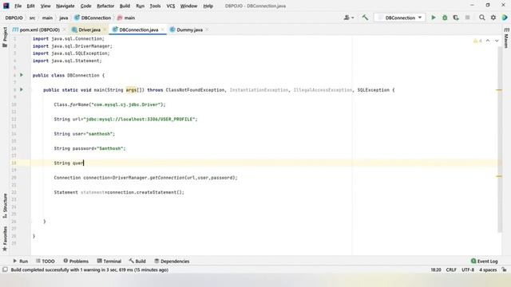This screenshot has height=287, width=511.
Task: Close the Driver.java tab
Action: [105, 29]
